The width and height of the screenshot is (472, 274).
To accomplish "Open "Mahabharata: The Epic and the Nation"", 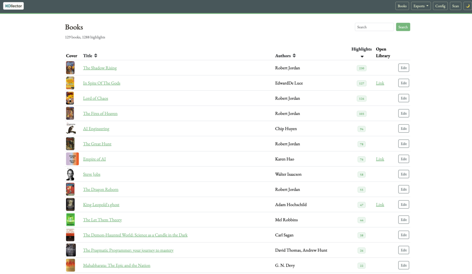I will click(116, 265).
